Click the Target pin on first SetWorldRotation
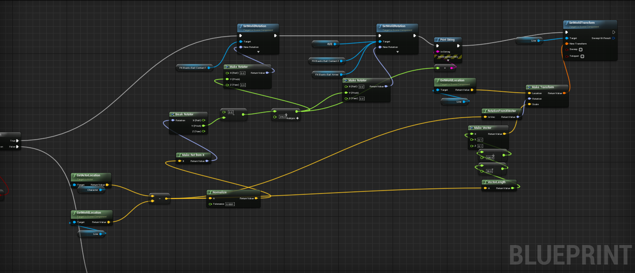This screenshot has height=273, width=635. (x=241, y=42)
